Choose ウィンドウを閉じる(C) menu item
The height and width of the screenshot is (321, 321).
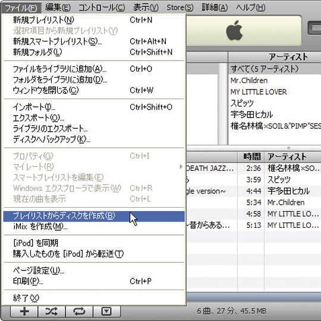pyautogui.click(x=94, y=90)
